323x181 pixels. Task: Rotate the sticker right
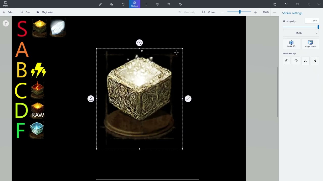pos(296,61)
